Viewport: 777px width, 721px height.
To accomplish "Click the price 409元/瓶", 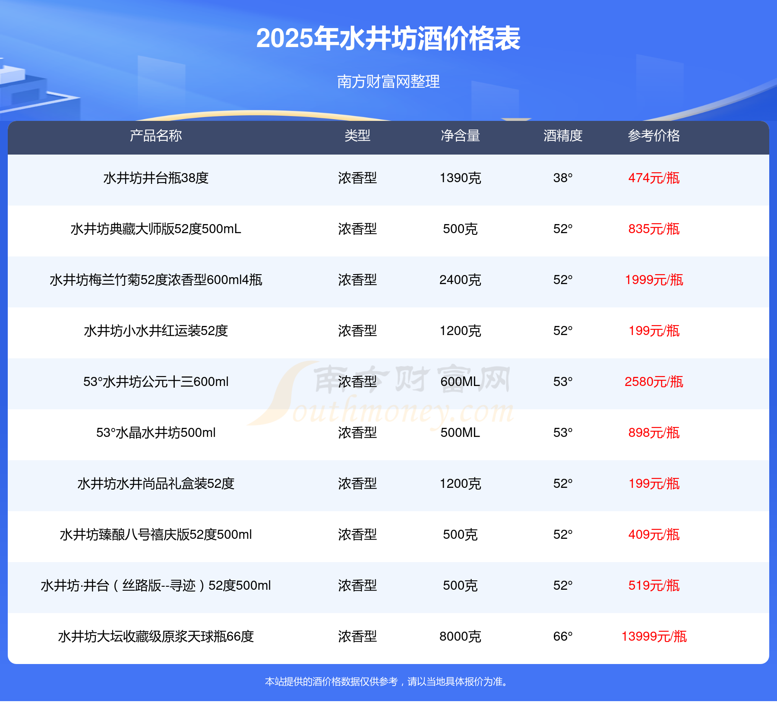I will (654, 534).
